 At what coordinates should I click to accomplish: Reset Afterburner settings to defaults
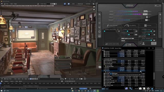(x=126, y=45)
